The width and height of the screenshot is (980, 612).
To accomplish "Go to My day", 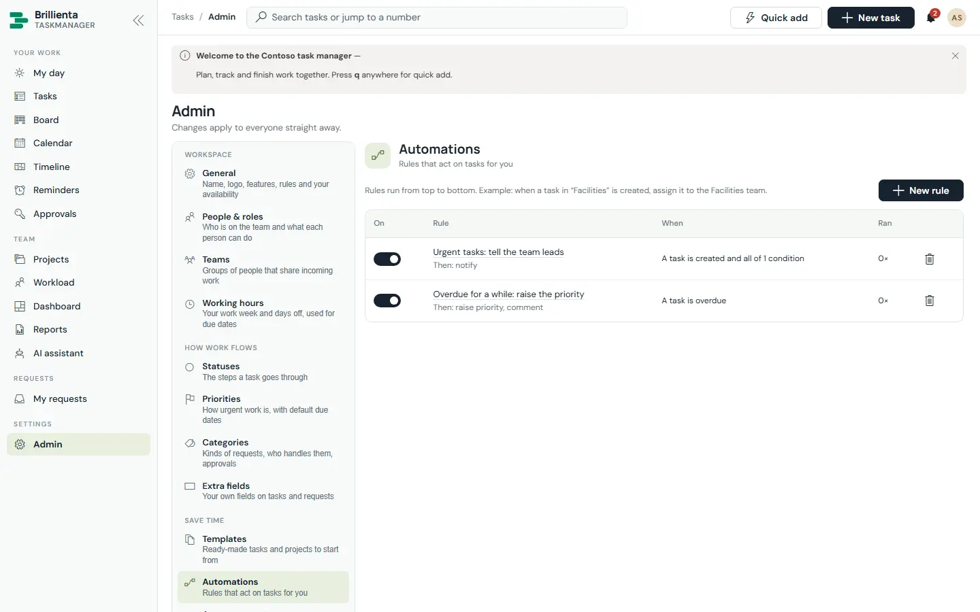I will [78, 73].
